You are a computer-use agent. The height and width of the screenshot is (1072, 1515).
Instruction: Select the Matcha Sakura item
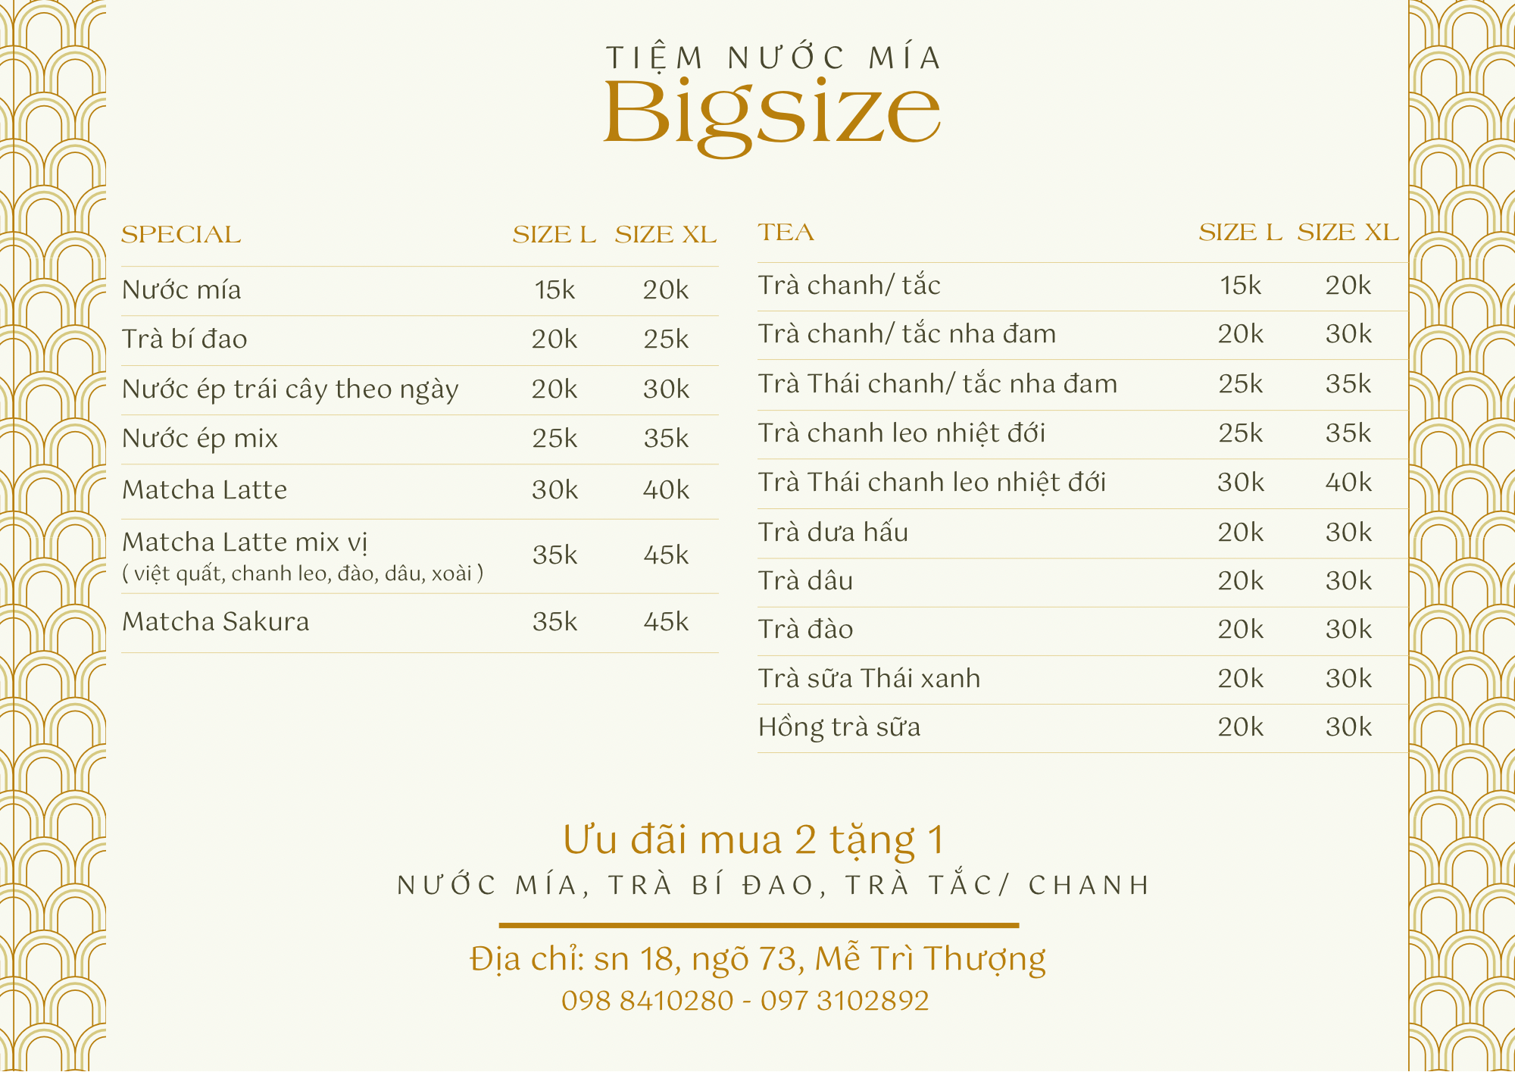(216, 621)
